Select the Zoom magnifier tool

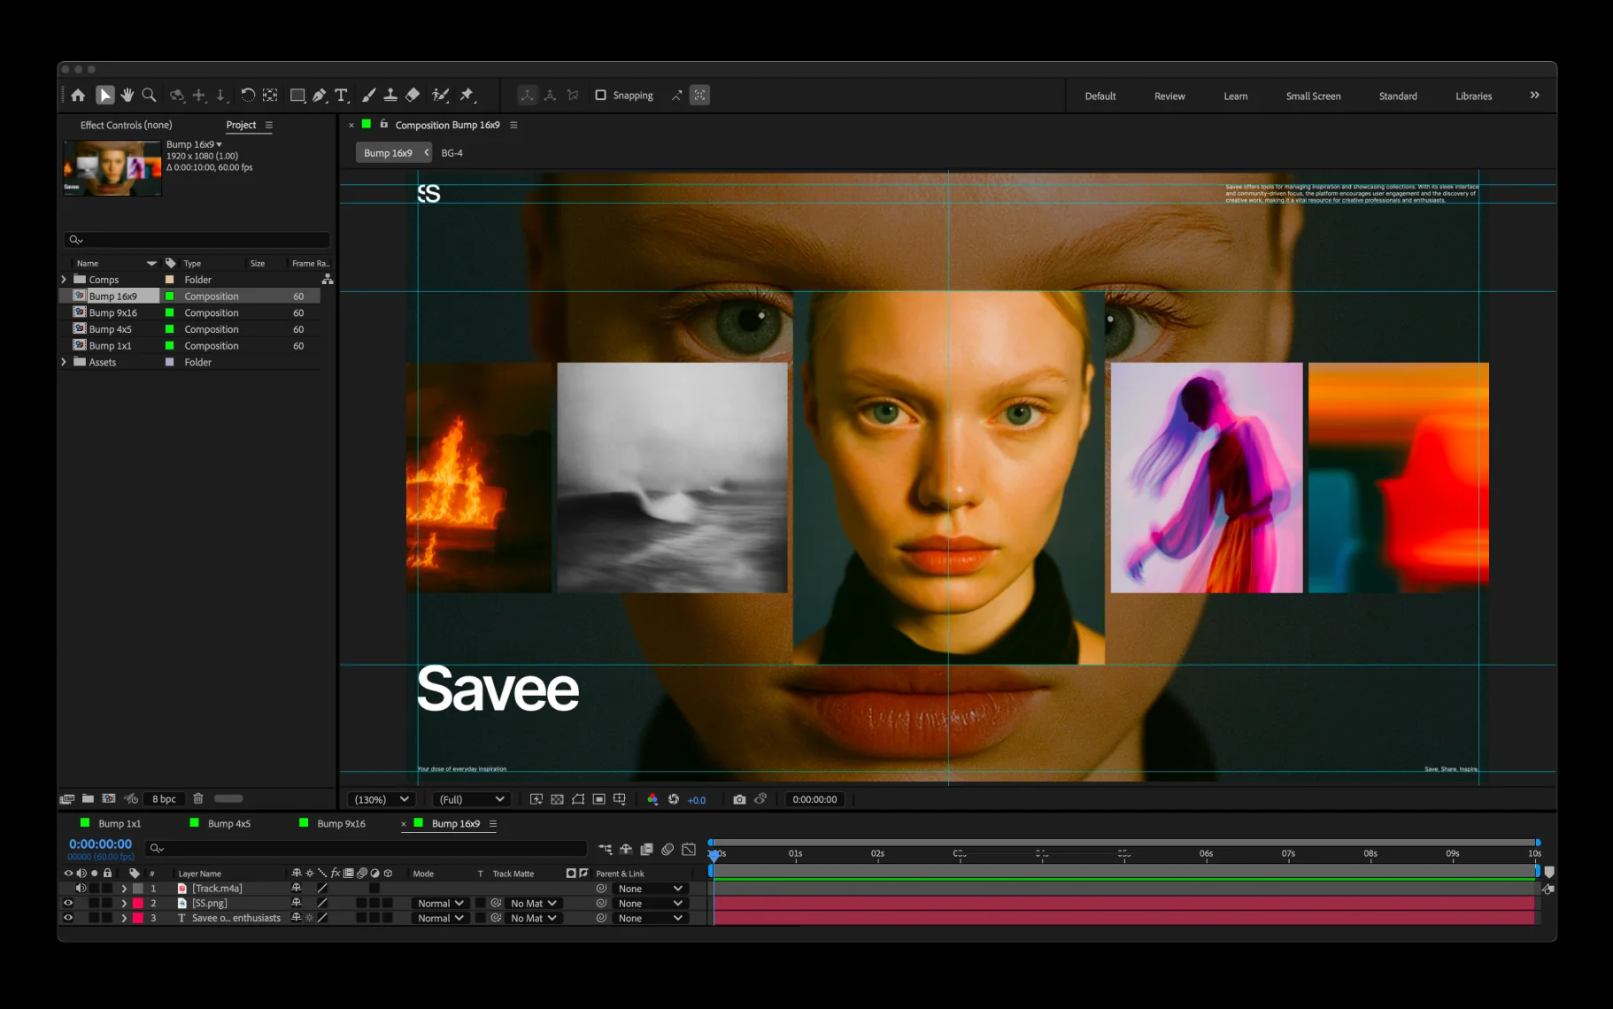(x=149, y=95)
